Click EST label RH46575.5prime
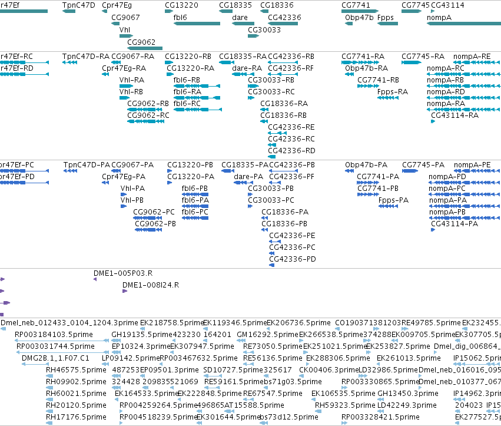This screenshot has width=501, height=426. (76, 370)
